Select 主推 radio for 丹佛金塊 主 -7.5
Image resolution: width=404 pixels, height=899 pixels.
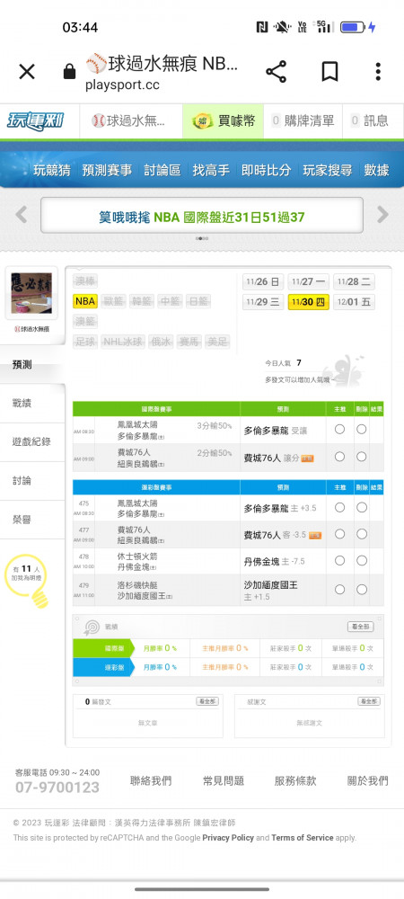[x=340, y=561]
